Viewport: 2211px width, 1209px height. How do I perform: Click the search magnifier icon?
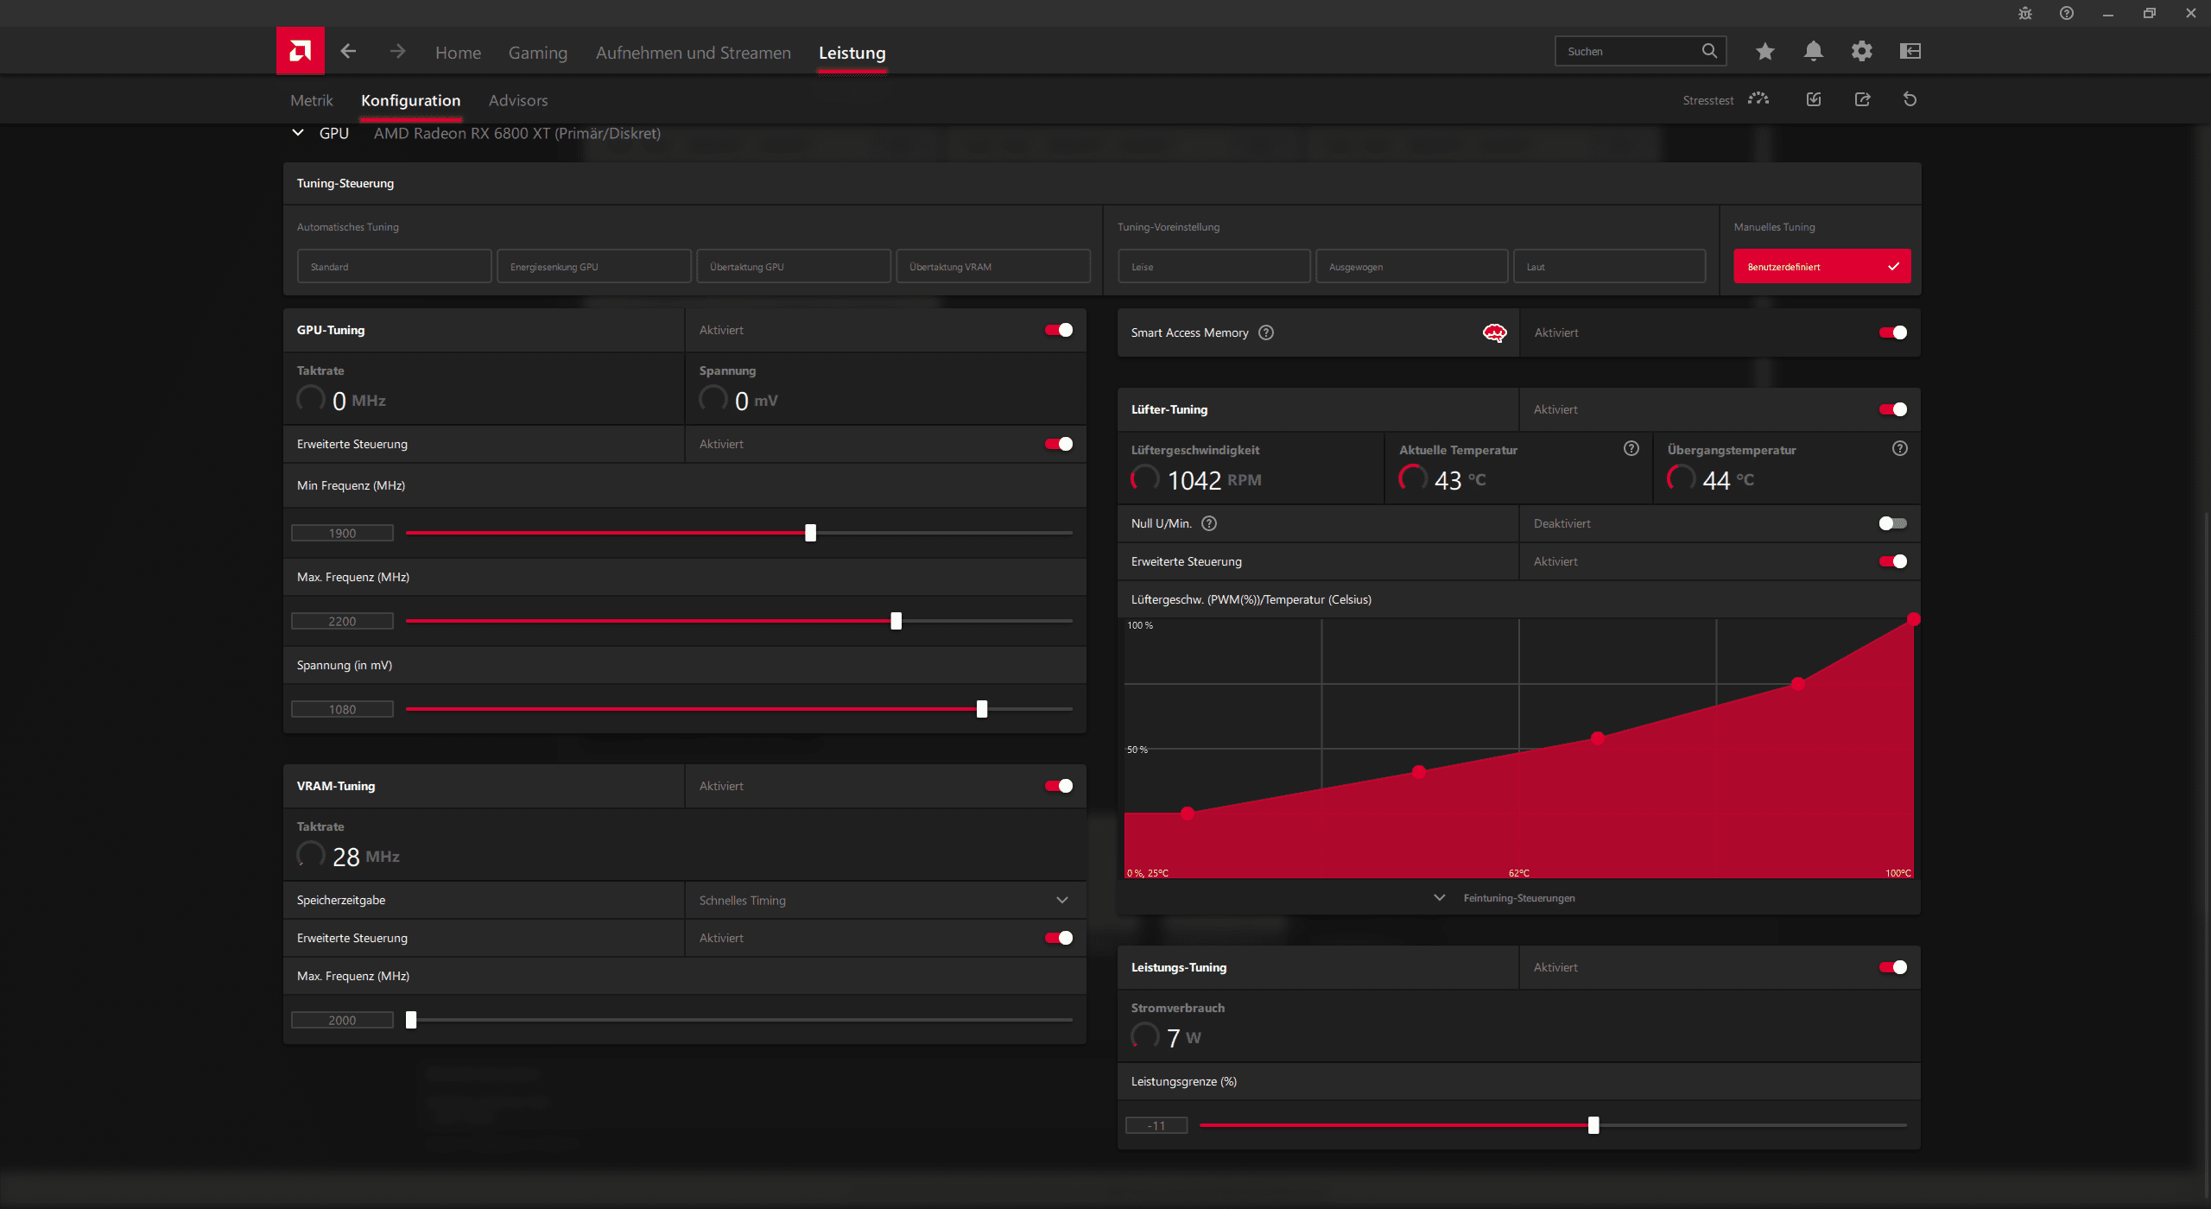tap(1709, 51)
